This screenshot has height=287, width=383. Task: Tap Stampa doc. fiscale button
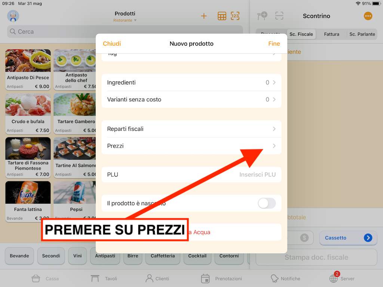(x=316, y=257)
